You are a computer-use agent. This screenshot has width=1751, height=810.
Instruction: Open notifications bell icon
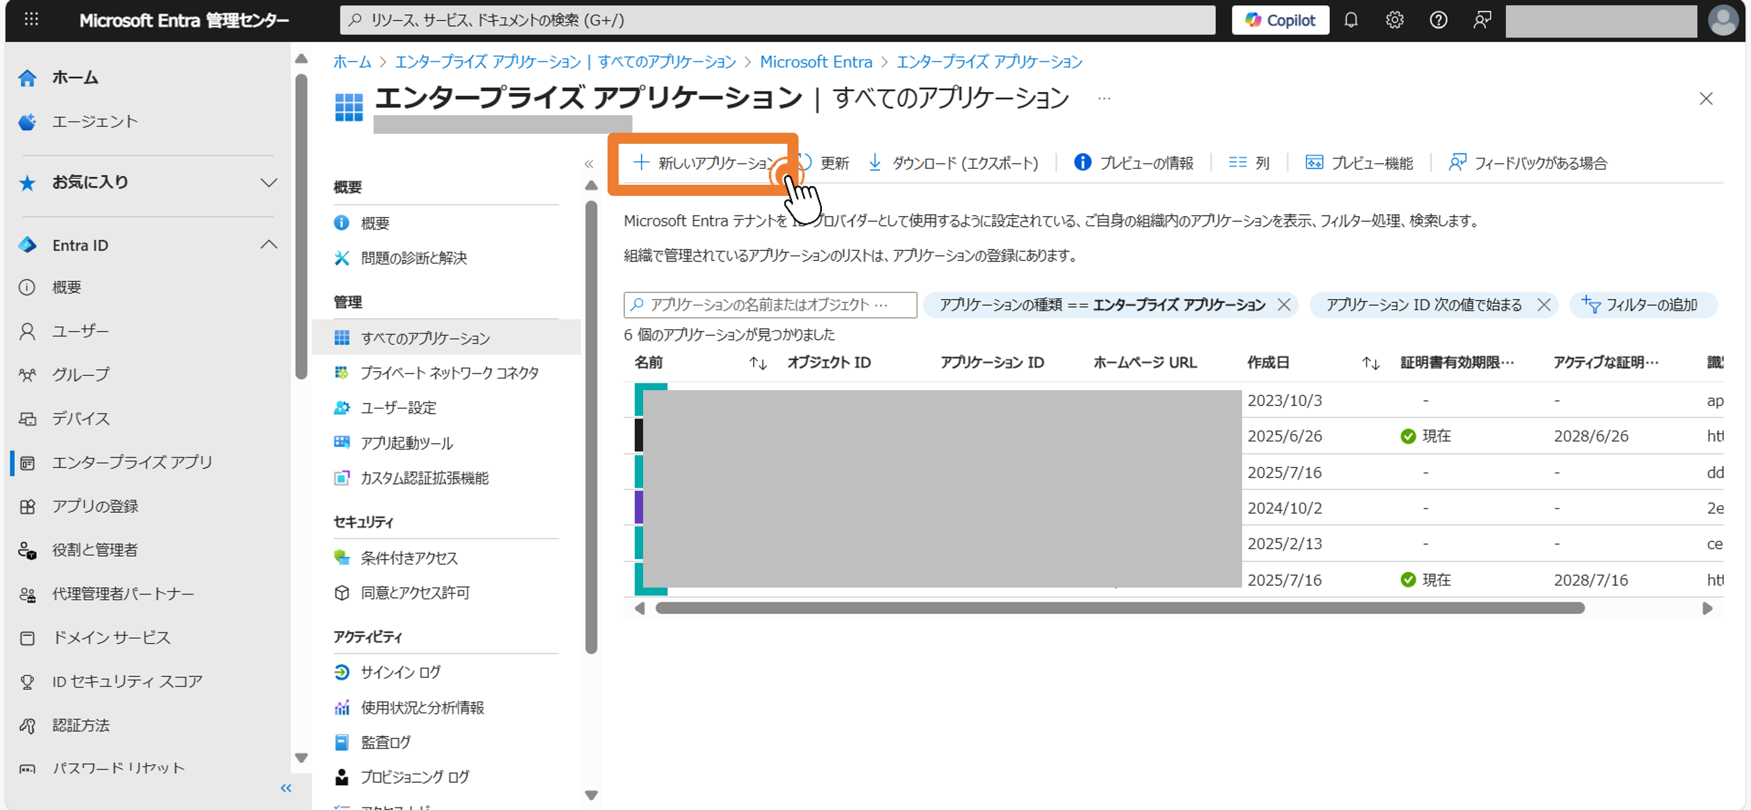pyautogui.click(x=1350, y=20)
